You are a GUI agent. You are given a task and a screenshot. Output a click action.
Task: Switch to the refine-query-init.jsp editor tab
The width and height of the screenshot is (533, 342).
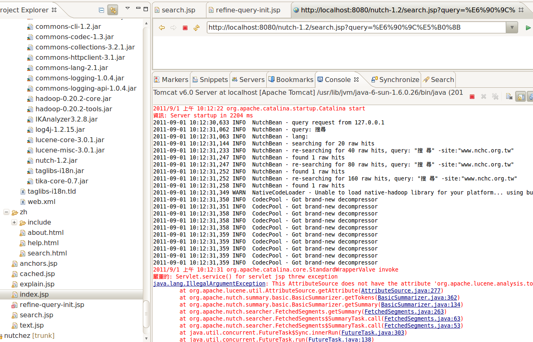coord(247,10)
